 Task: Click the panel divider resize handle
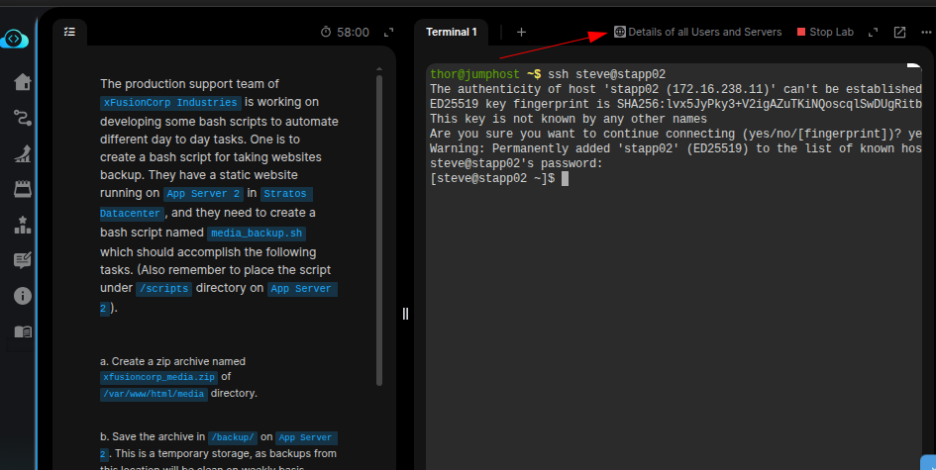(405, 314)
